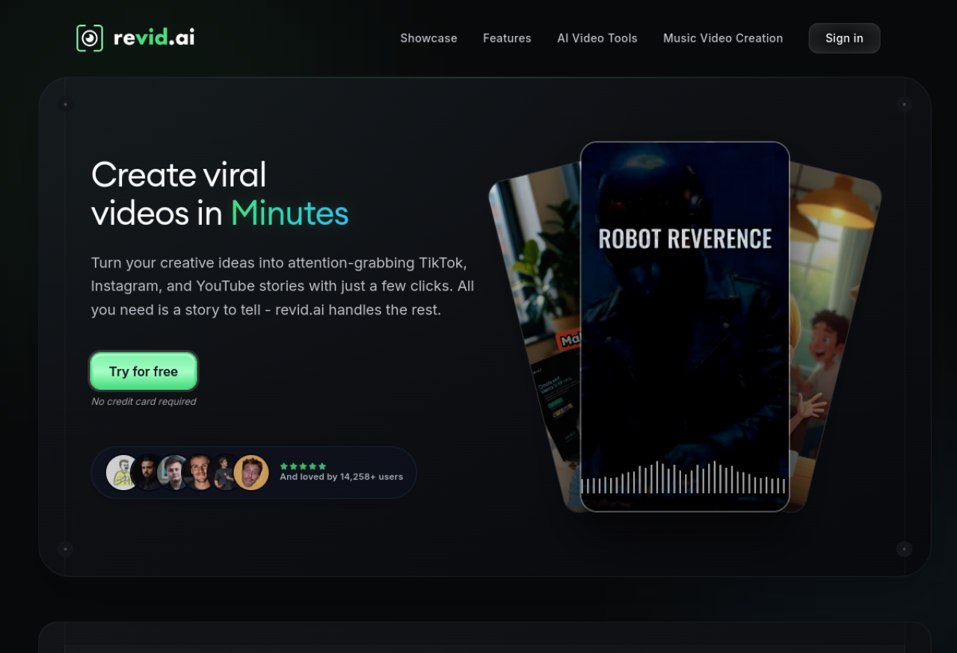Viewport: 957px width, 653px height.
Task: Open Music Video Creation page
Action: click(723, 38)
